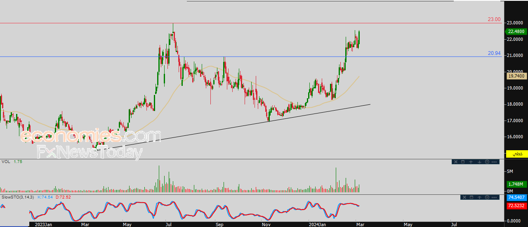Click the 20.94 support line label
Image resolution: width=528 pixels, height=227 pixels.
pos(494,53)
